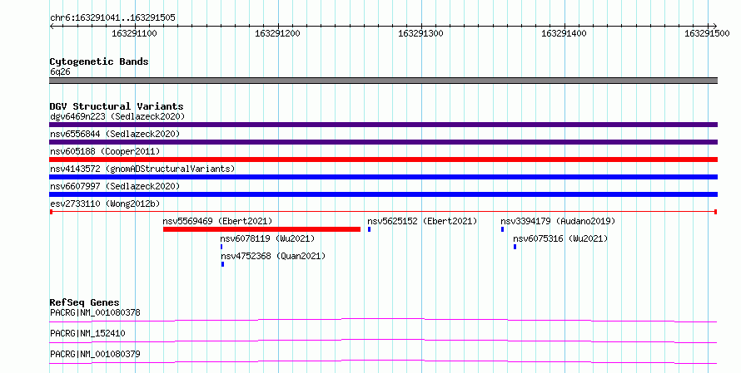Image resolution: width=741 pixels, height=373 pixels.
Task: Open variant dgv6469n223 (Sedlazeck2020) label
Action: [117, 116]
